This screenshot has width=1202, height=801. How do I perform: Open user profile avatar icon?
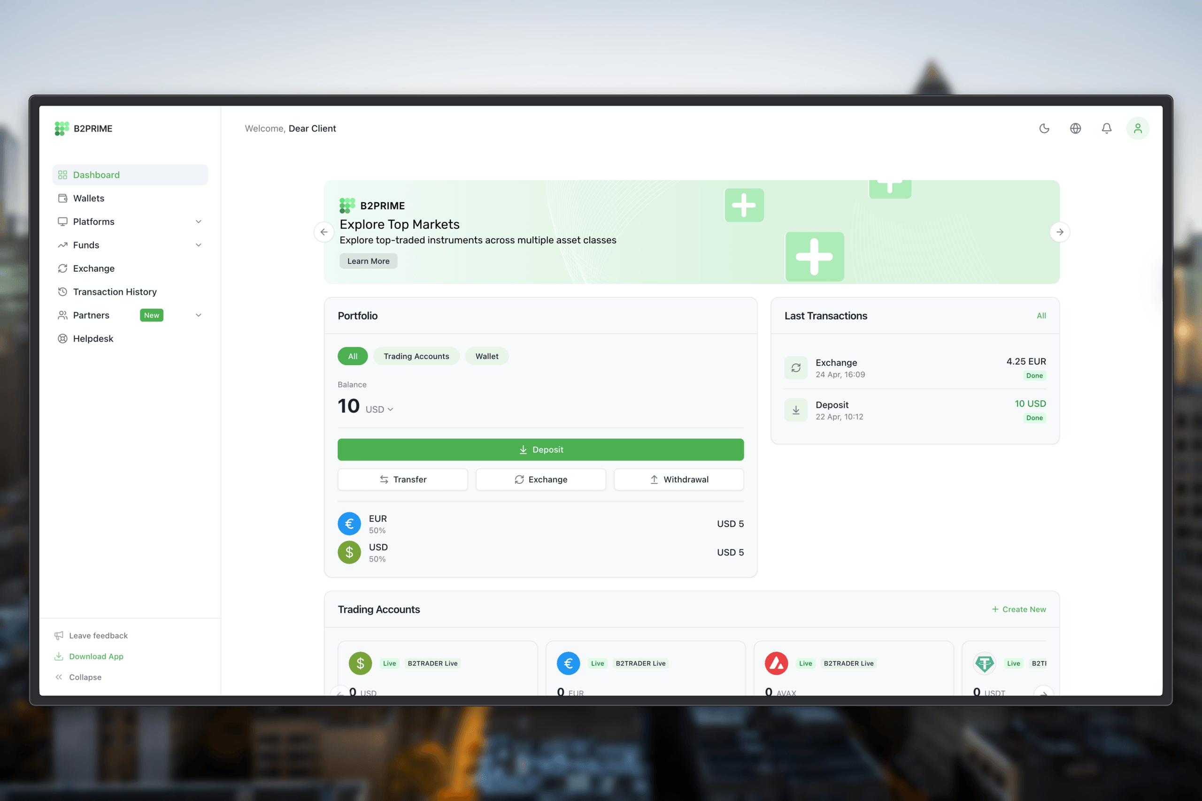coord(1138,128)
